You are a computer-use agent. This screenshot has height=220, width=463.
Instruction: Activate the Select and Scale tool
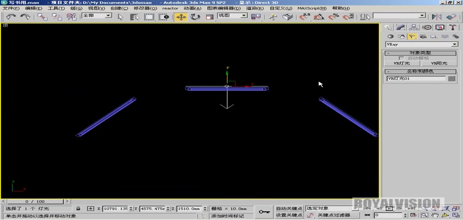(209, 17)
